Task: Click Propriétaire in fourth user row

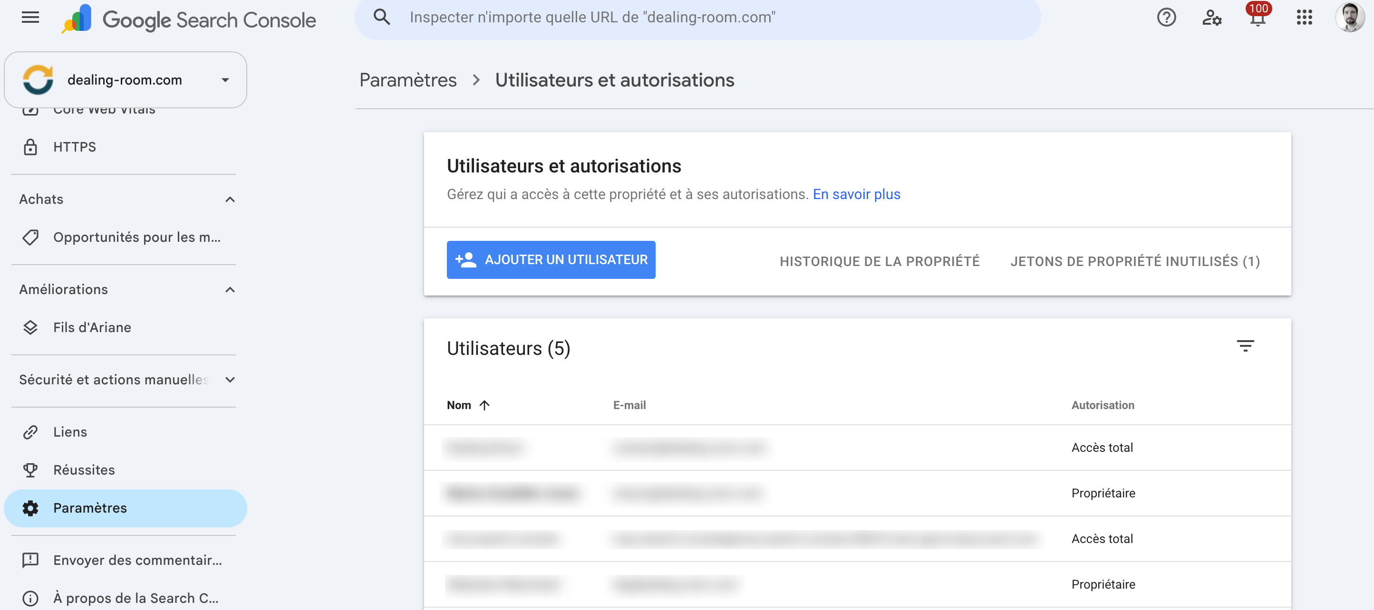Action: [1103, 584]
